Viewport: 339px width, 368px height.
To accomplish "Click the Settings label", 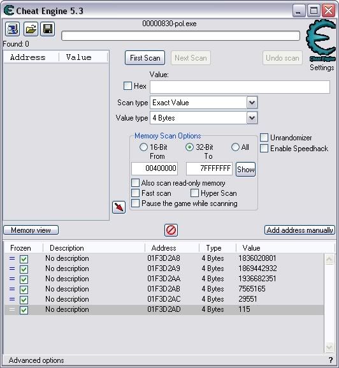I will pyautogui.click(x=322, y=68).
